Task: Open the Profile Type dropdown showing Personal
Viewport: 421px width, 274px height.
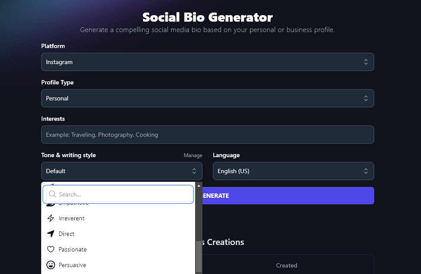Action: pos(207,98)
